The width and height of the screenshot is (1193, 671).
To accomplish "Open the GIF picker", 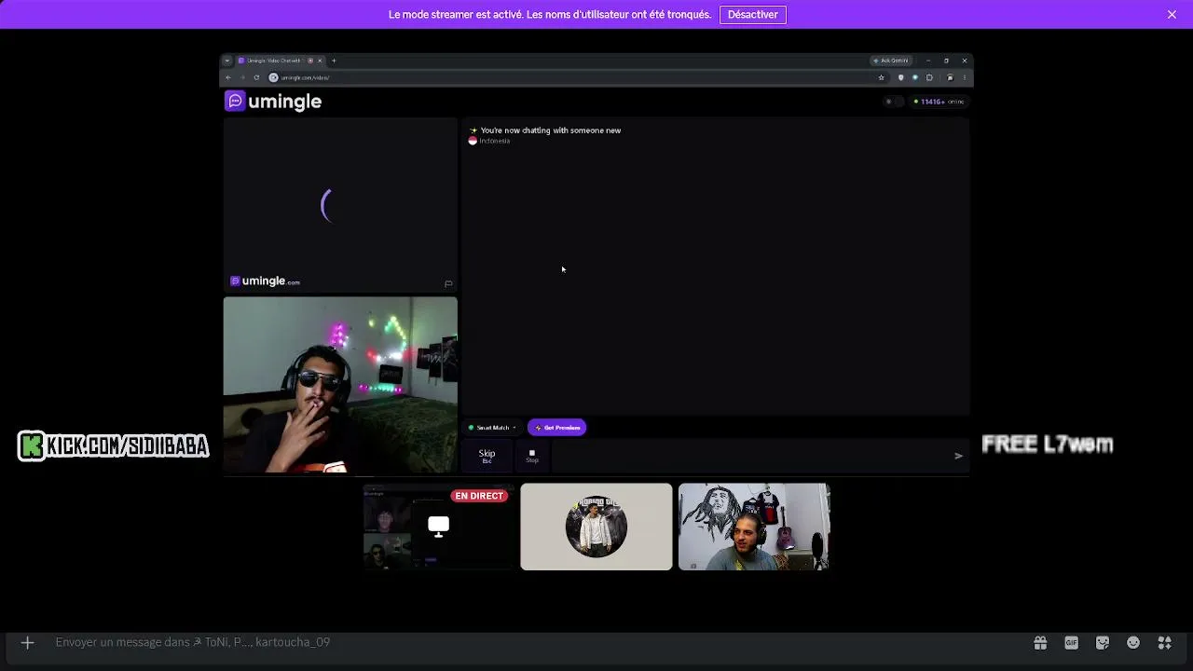I will (1072, 642).
